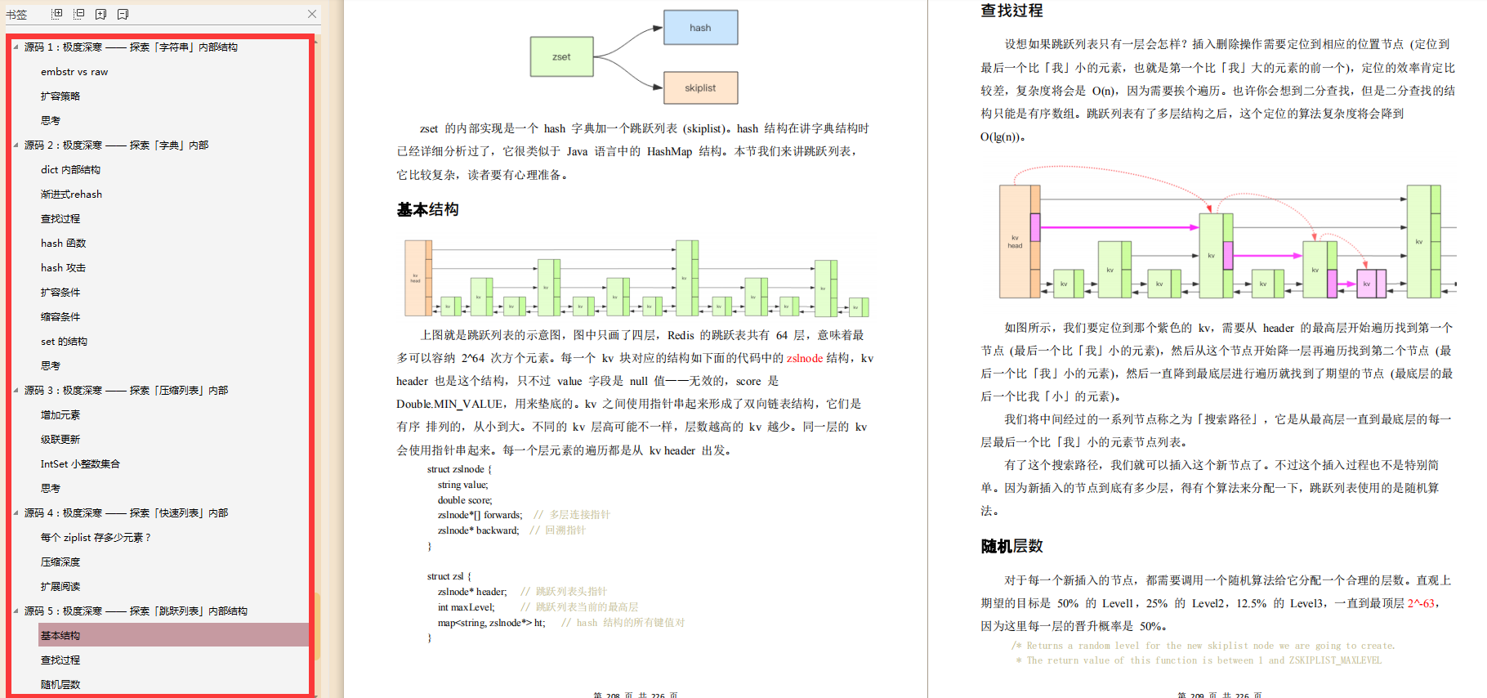The width and height of the screenshot is (1487, 698).
Task: Open bookmark 源码 2 探索「字典」内部
Action: (116, 145)
